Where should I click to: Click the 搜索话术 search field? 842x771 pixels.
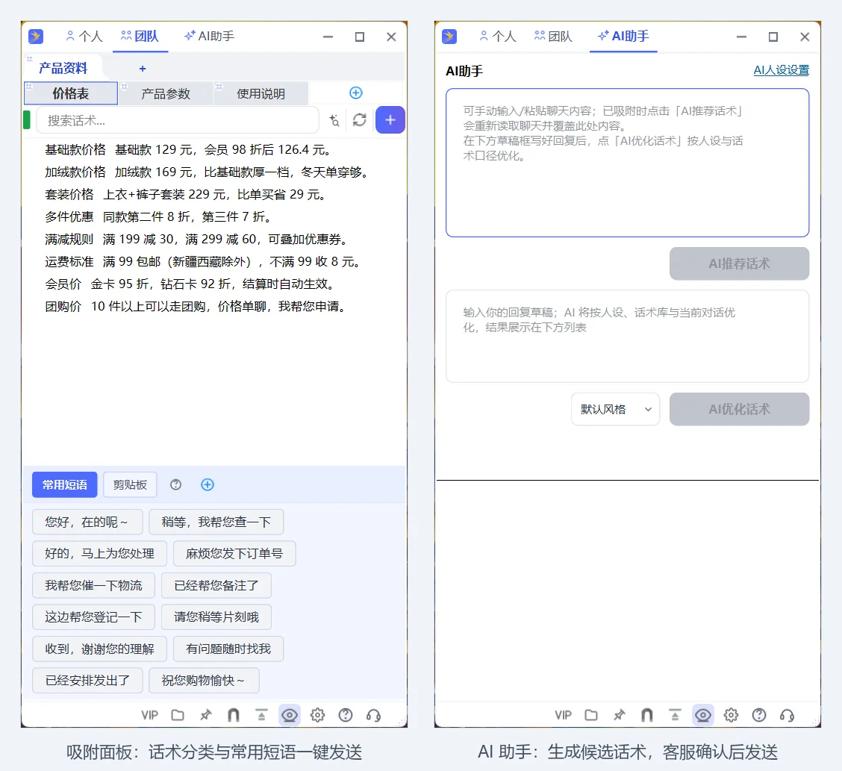click(x=177, y=120)
